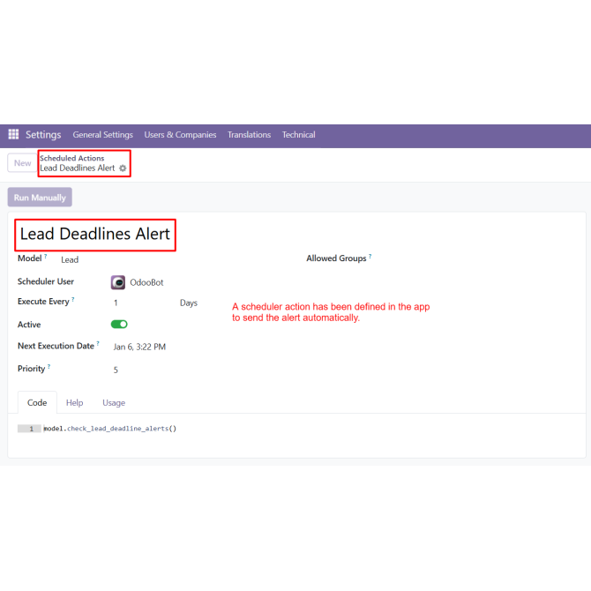Viewport: 591px width, 591px height.
Task: Open the apps grid menu icon
Action: point(13,134)
